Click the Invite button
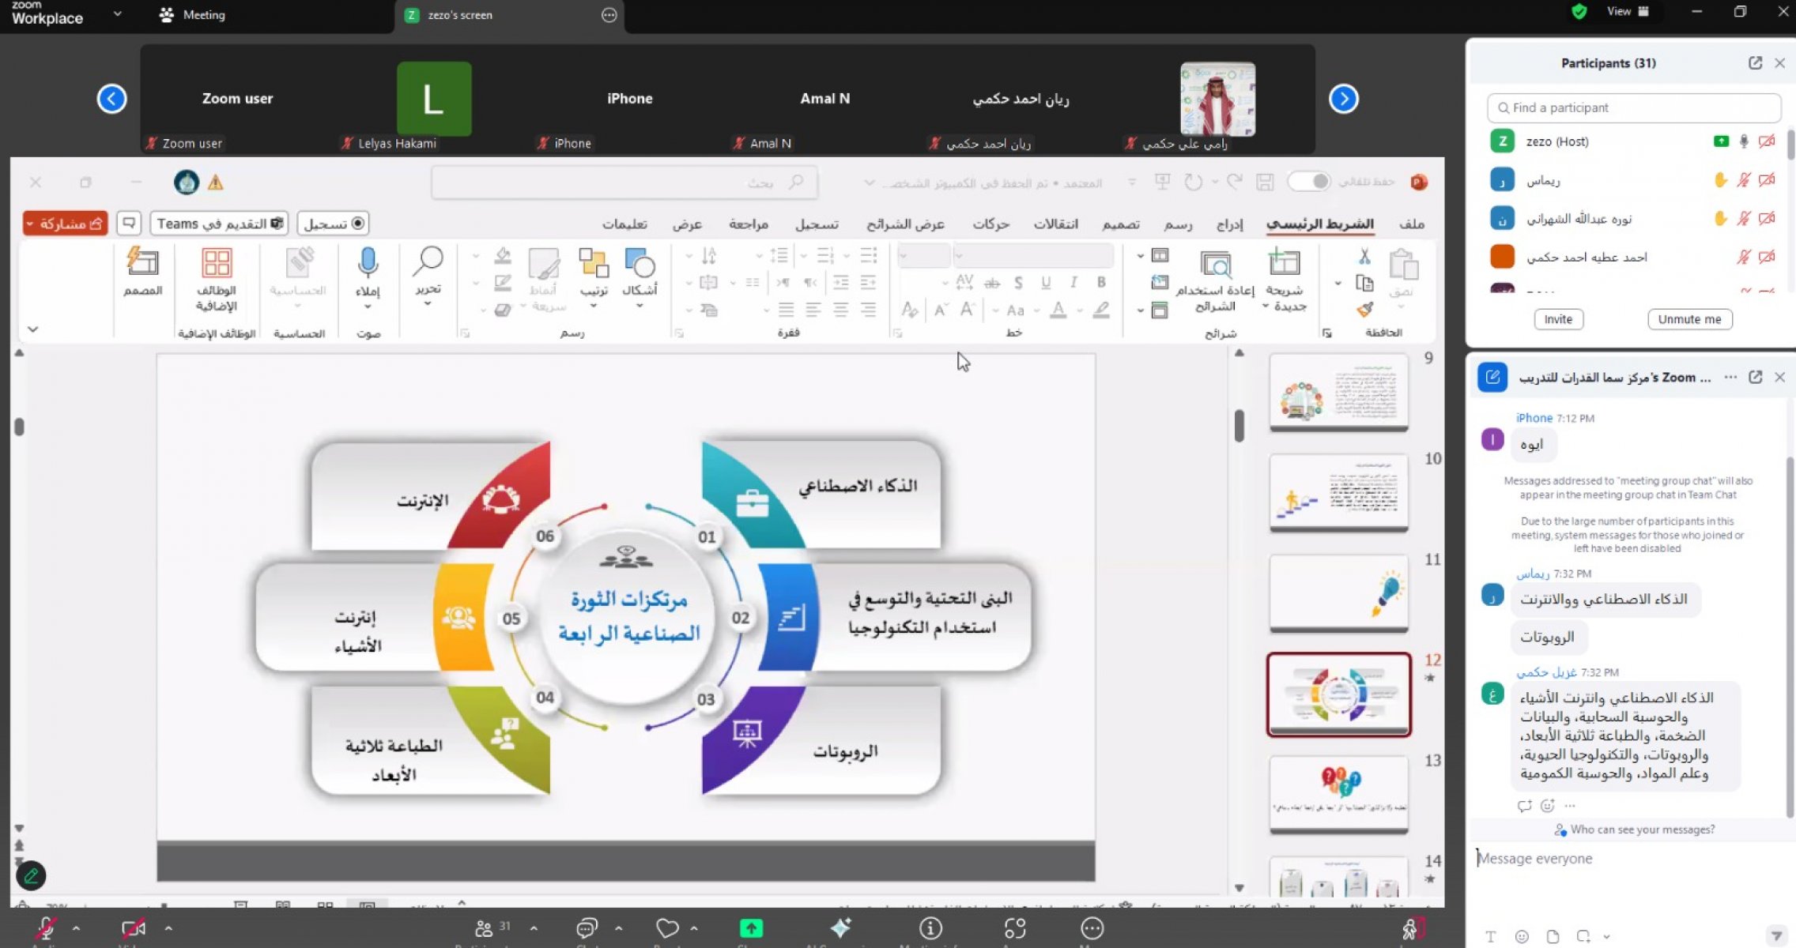The height and width of the screenshot is (948, 1796). tap(1558, 319)
